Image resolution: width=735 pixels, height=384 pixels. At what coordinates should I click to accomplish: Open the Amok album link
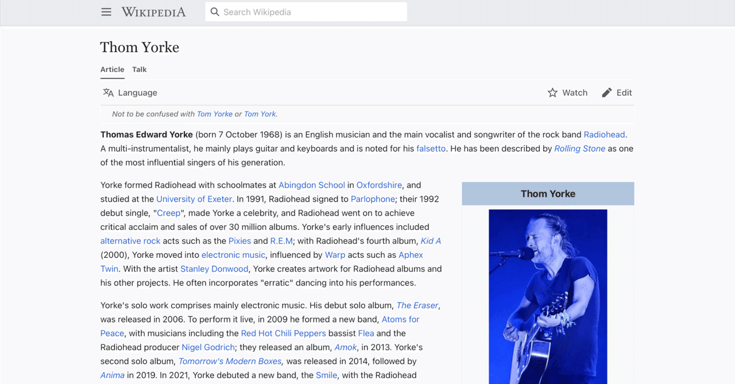coord(346,347)
